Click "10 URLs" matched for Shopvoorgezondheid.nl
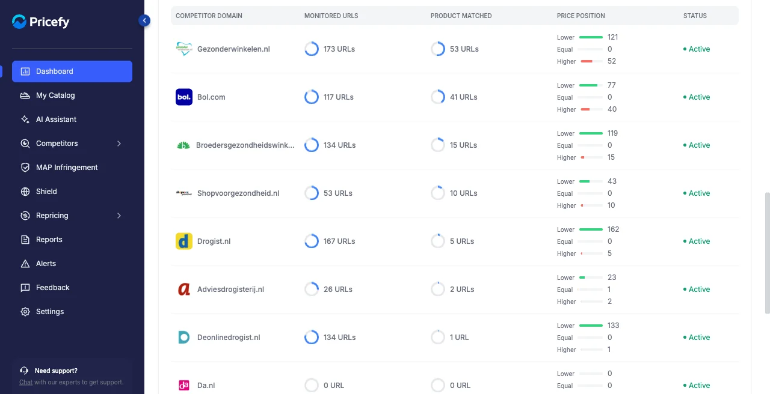Image resolution: width=770 pixels, height=394 pixels. point(464,193)
